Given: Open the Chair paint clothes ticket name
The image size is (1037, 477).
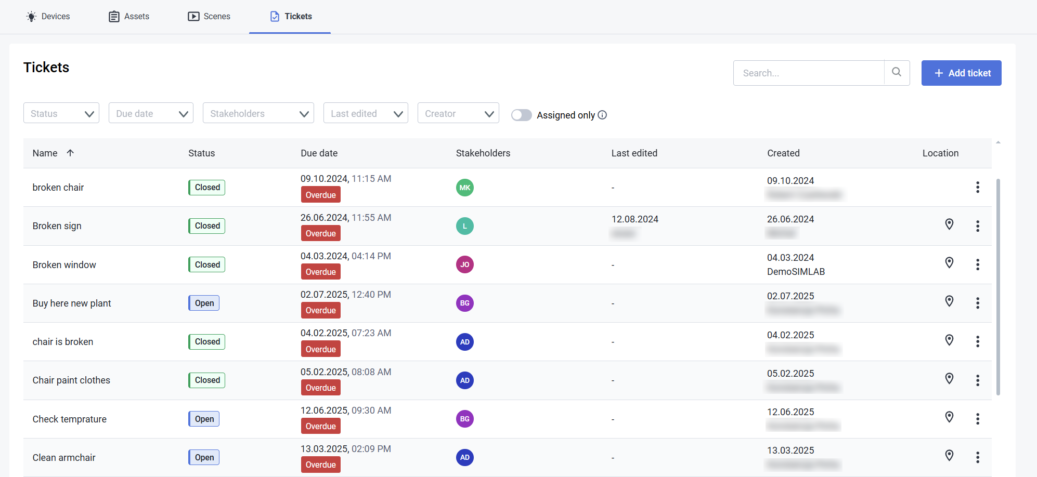Looking at the screenshot, I should pyautogui.click(x=71, y=380).
